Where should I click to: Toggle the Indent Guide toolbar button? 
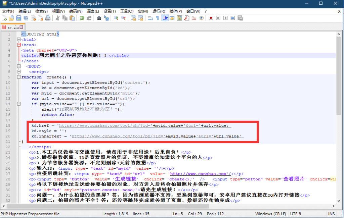(x=165, y=18)
